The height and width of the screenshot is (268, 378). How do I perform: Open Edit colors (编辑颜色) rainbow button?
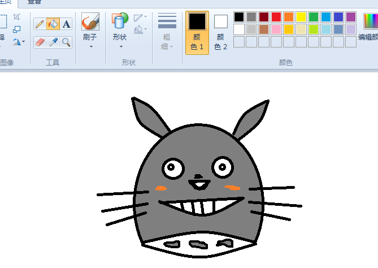pos(371,27)
